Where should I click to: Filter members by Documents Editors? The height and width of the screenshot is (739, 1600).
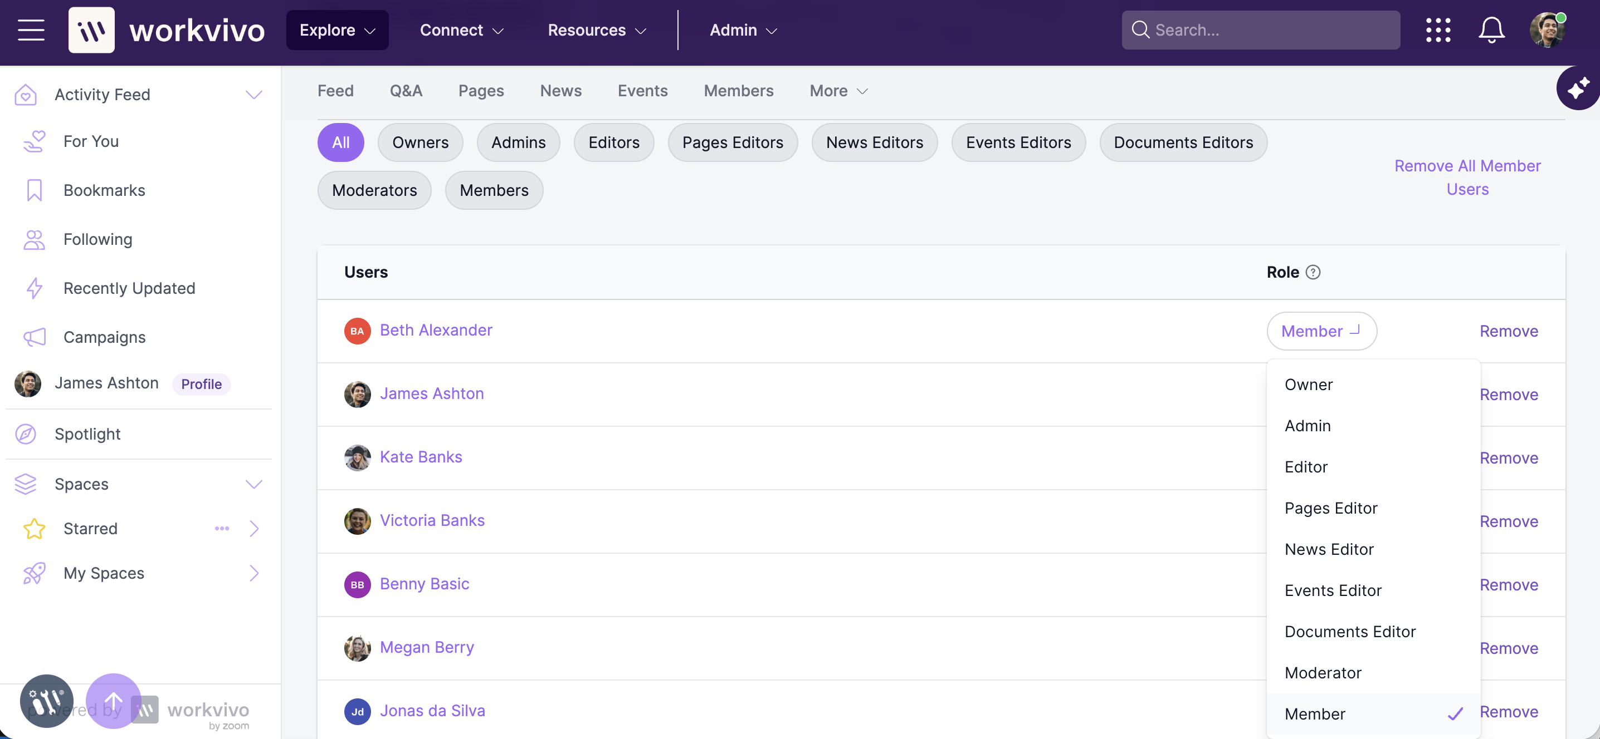point(1183,142)
